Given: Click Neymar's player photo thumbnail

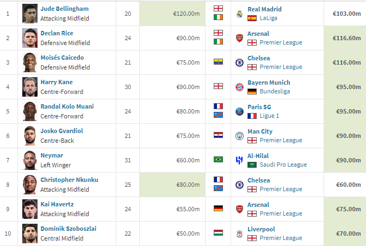Looking at the screenshot, I should [x=30, y=160].
